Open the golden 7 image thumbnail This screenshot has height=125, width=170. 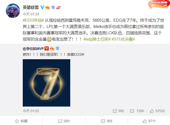[x=46, y=83]
